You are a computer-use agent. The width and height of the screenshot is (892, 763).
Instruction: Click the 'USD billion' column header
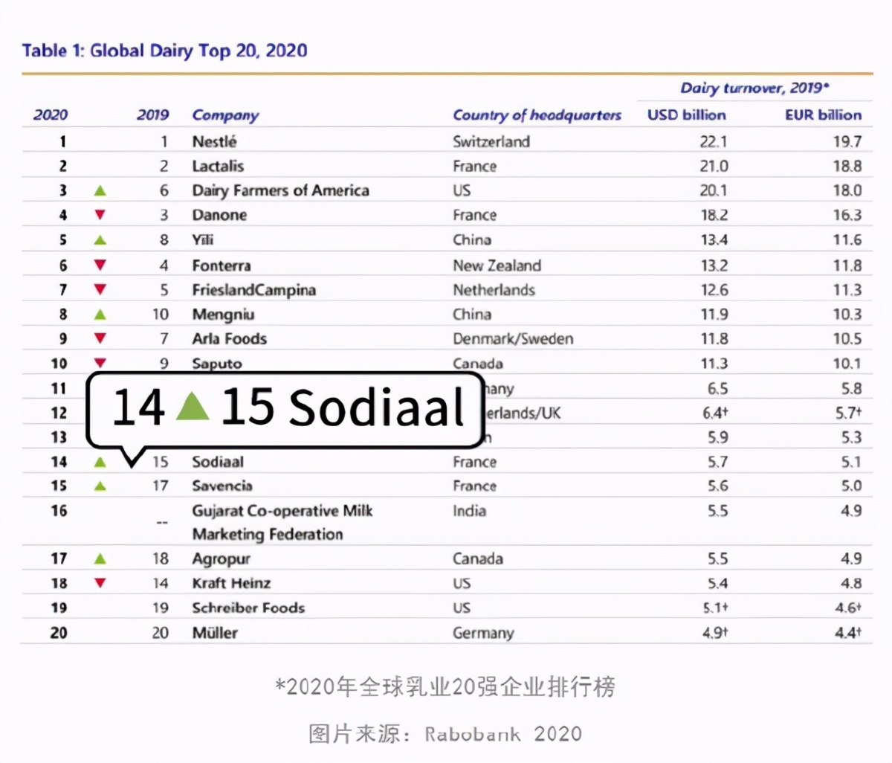[687, 115]
